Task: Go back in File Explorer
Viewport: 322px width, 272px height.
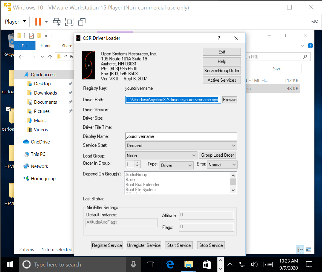Action: coord(21,57)
